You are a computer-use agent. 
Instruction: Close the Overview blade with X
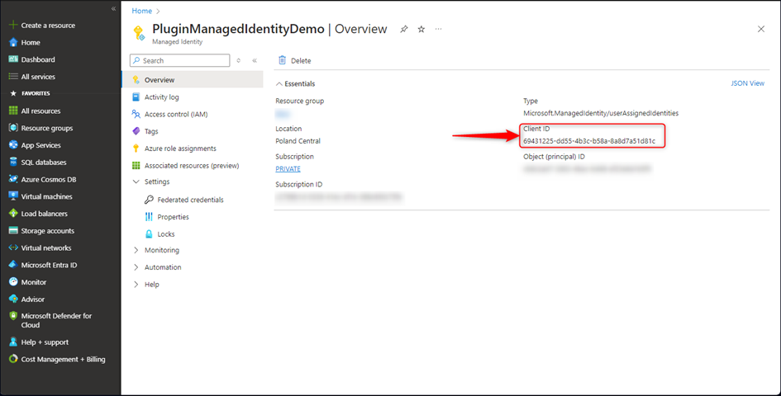click(761, 29)
